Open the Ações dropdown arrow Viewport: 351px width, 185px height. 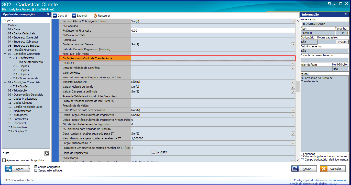pos(29,169)
